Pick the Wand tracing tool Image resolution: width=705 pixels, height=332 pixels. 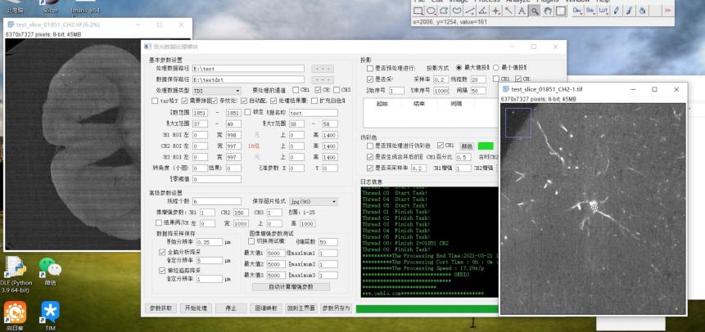507,11
